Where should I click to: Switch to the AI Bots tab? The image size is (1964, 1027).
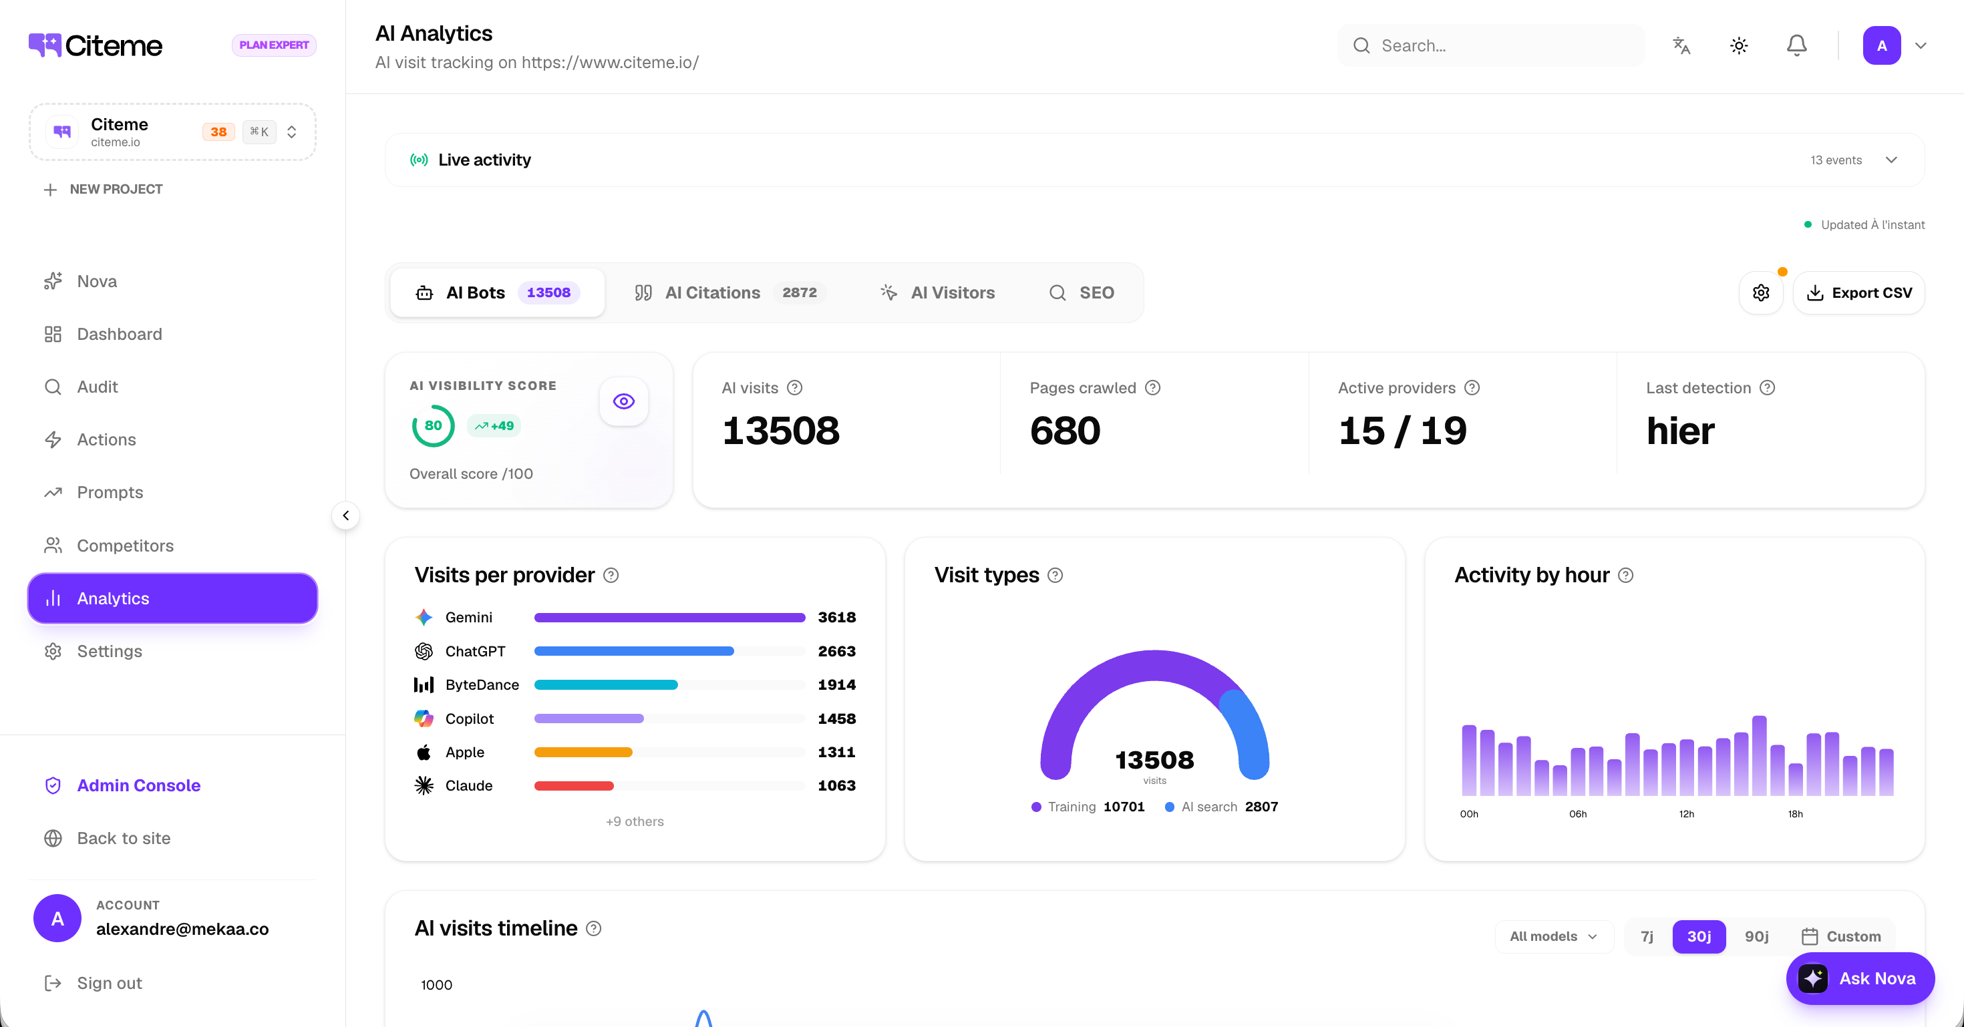(497, 292)
